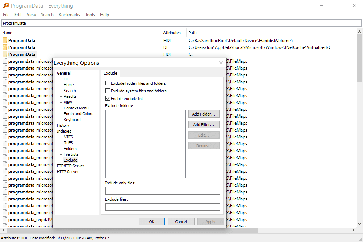Screen dimensions: 363x242
Task: Select NTFS in the Indexes tree
Action: tap(68, 137)
